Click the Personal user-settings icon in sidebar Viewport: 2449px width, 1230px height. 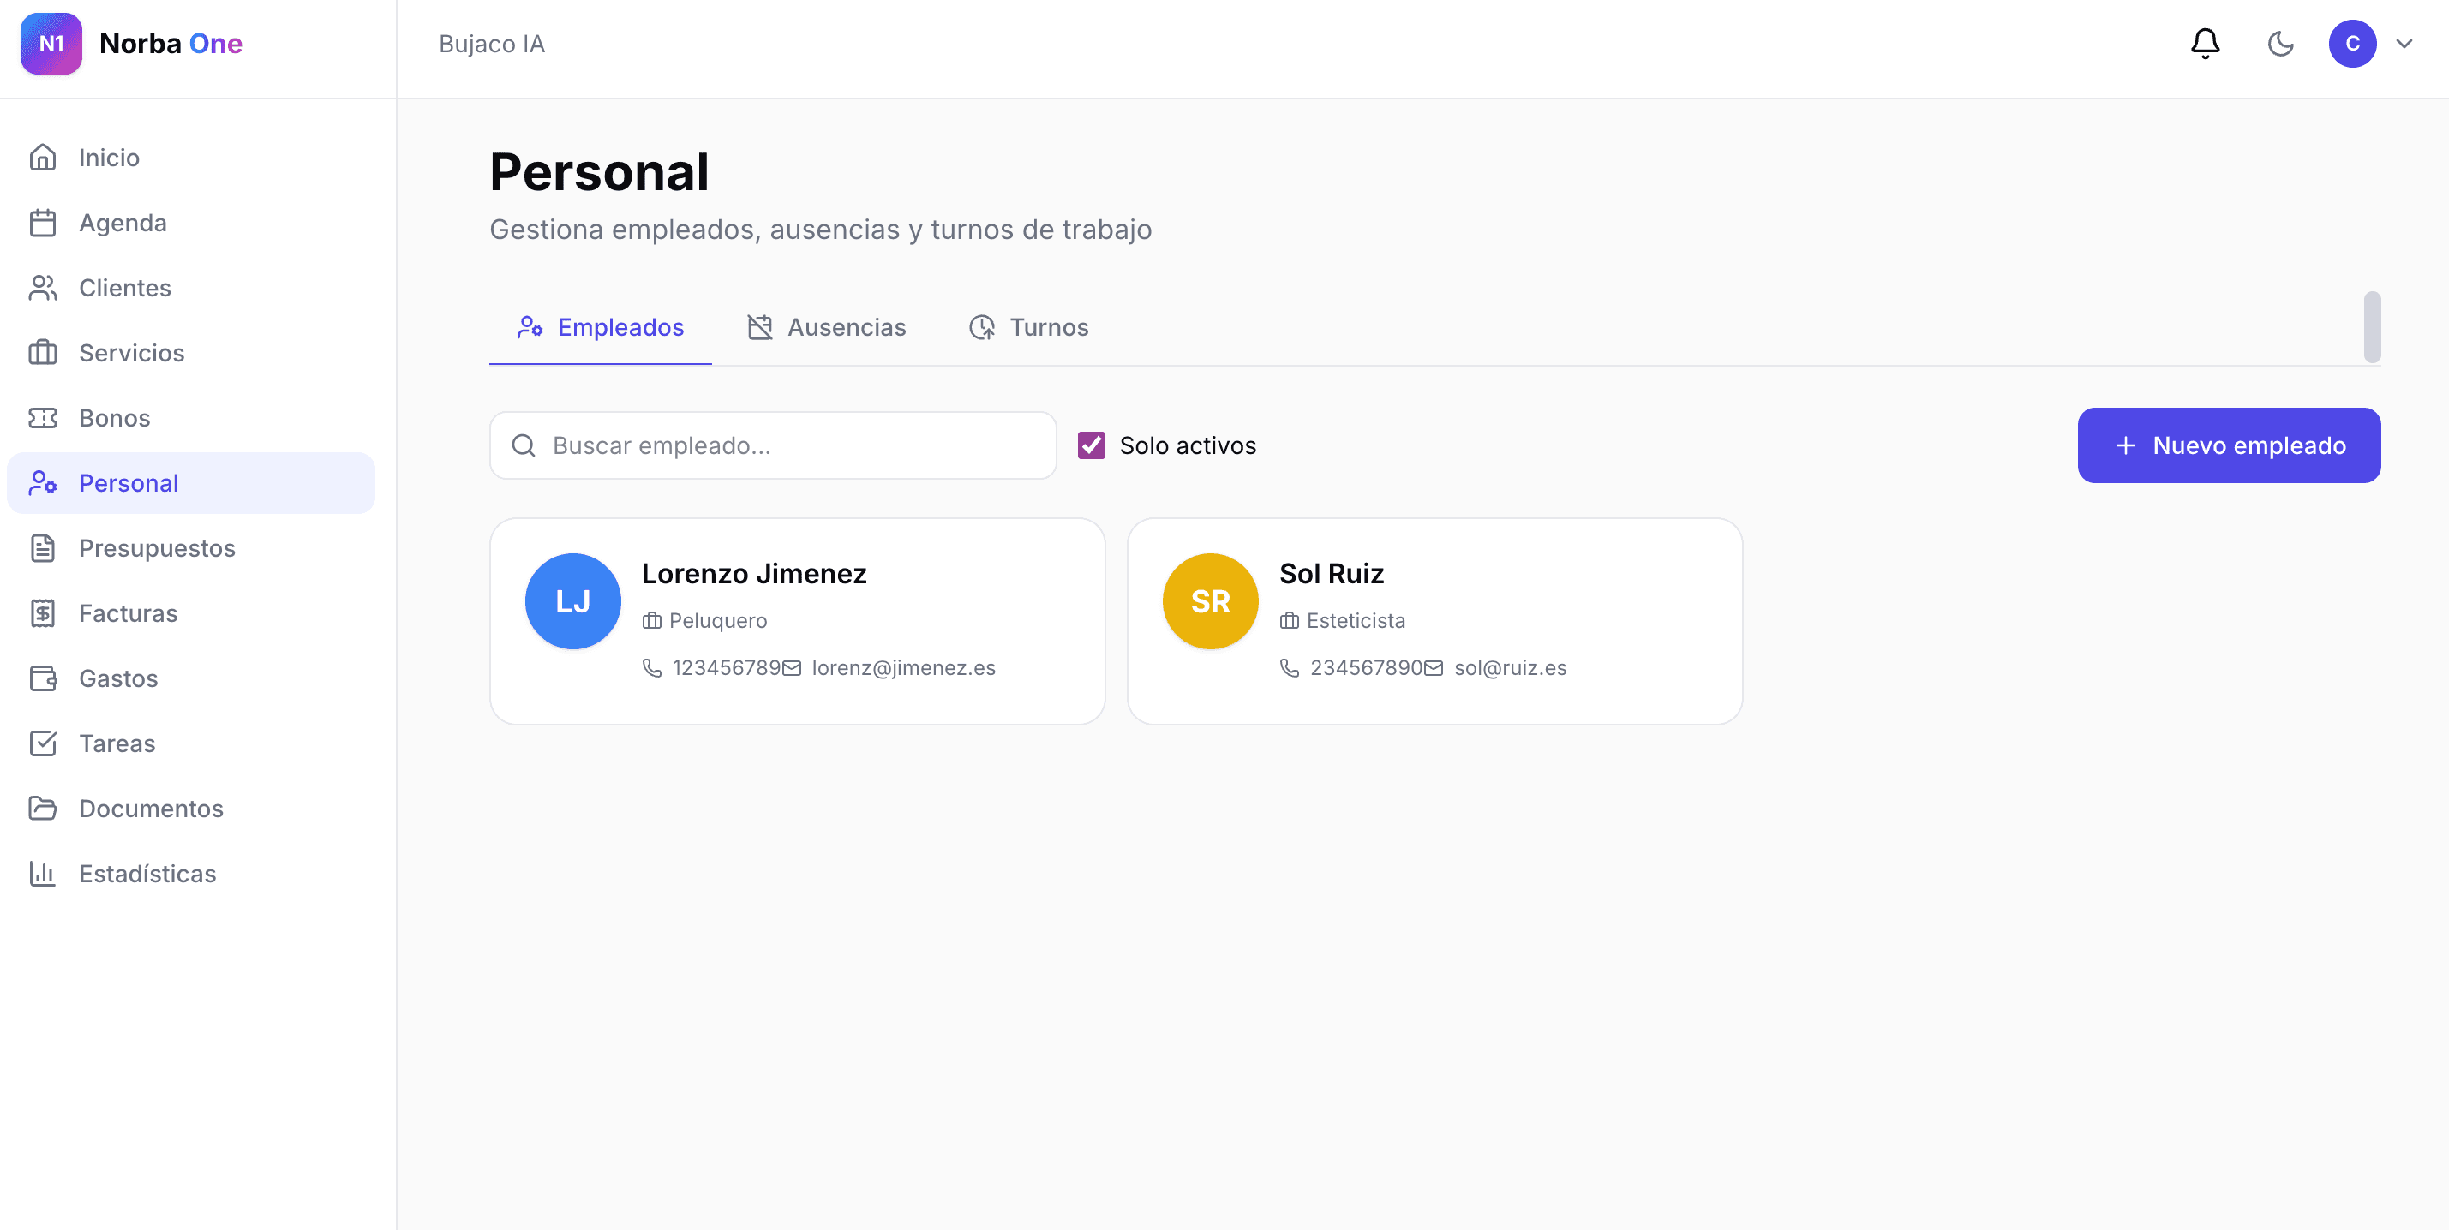(43, 483)
